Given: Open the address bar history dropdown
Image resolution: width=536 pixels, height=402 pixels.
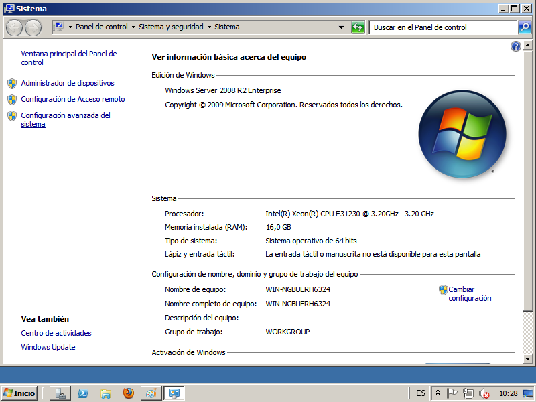Looking at the screenshot, I should [x=341, y=27].
